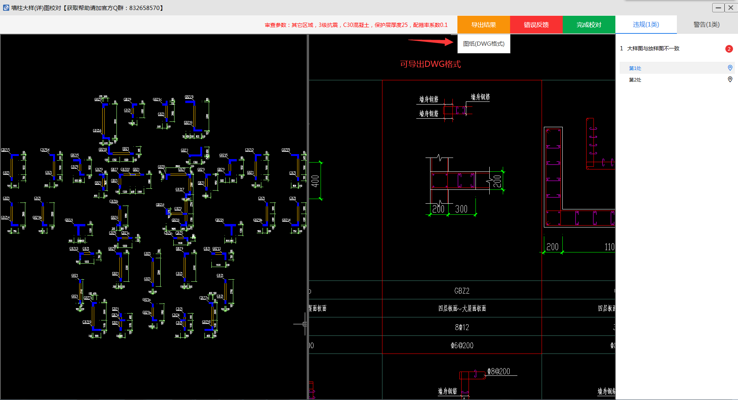Viewport: 738px width, 400px height.
Task: Click the red count badge showing 2
Action: pyautogui.click(x=729, y=49)
